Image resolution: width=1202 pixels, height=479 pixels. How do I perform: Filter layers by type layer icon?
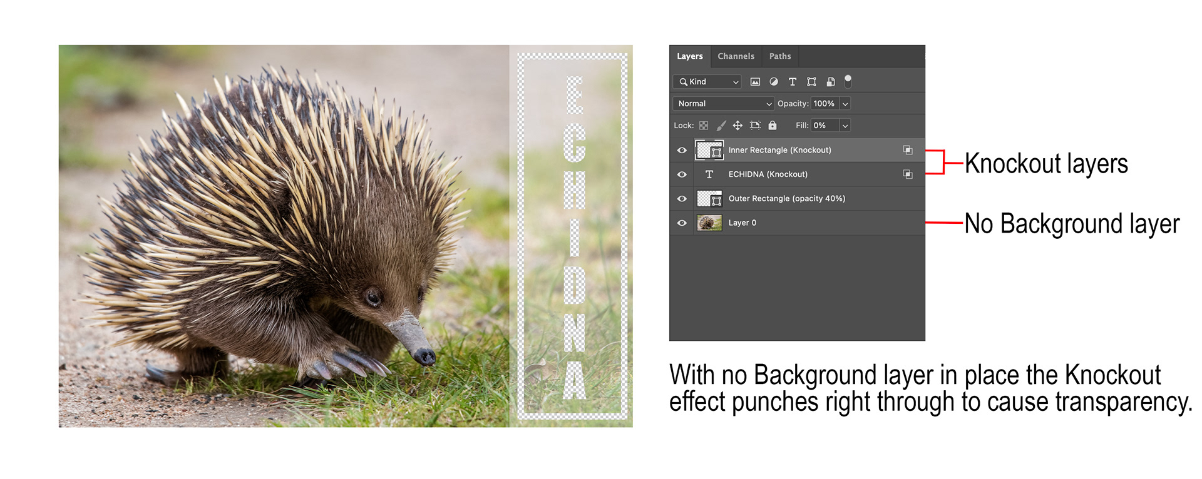point(793,82)
